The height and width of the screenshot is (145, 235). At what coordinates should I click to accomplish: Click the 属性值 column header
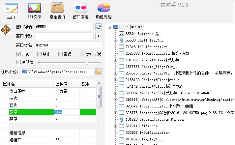click(x=66, y=84)
